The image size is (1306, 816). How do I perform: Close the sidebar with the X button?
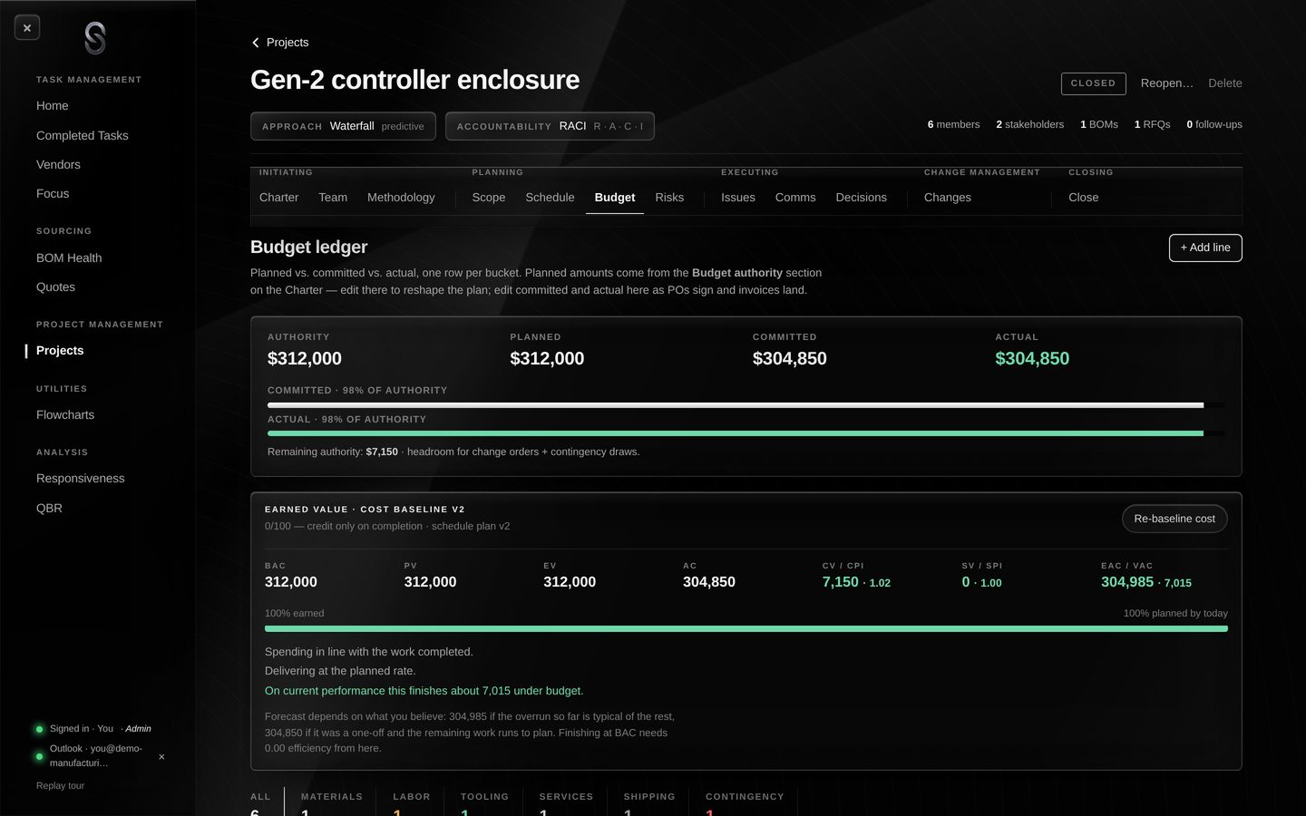pyautogui.click(x=27, y=28)
